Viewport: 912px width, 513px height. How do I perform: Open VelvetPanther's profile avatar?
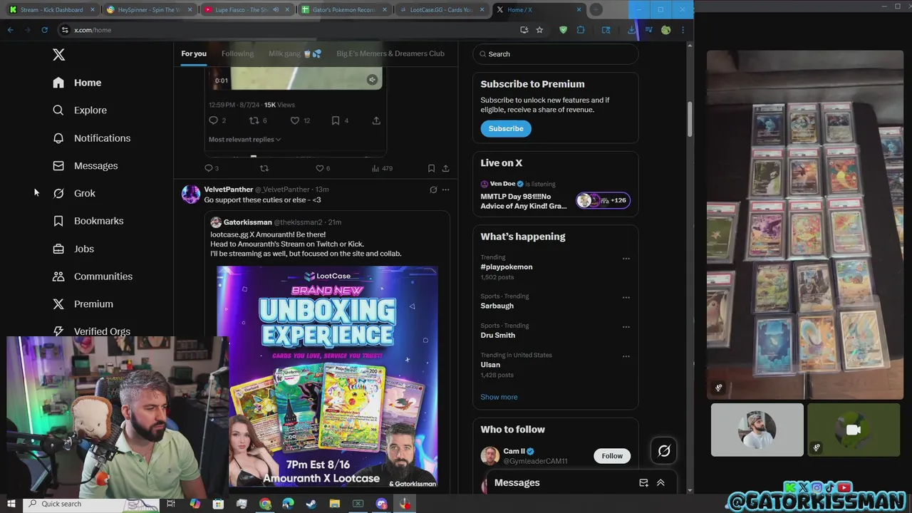pos(191,195)
